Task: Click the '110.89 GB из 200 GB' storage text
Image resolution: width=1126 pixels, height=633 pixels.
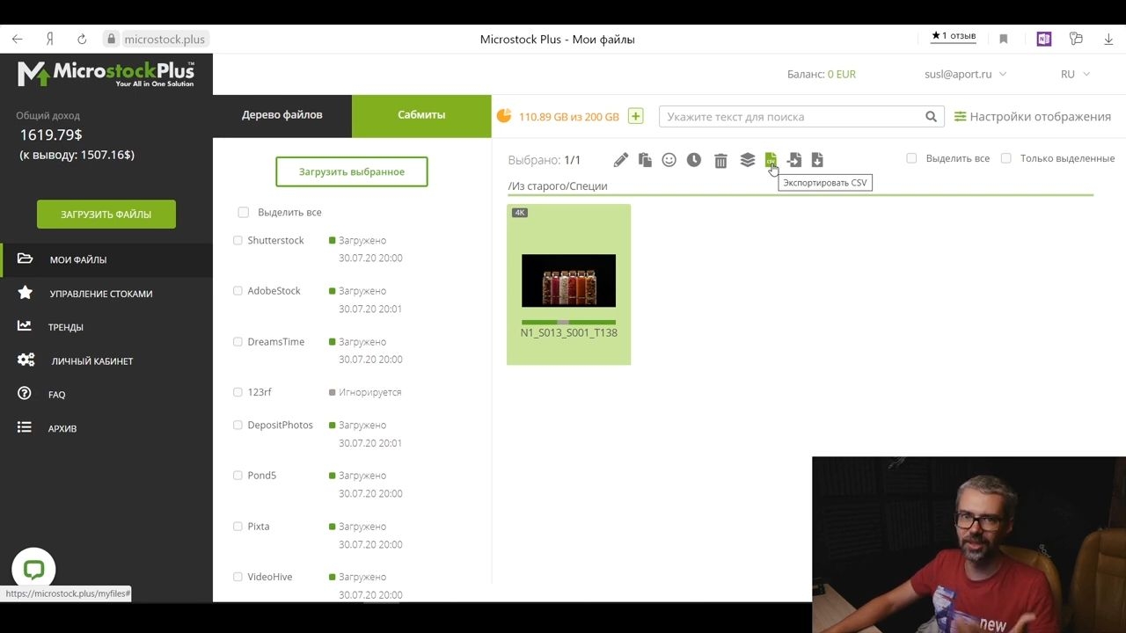Action: coord(569,116)
